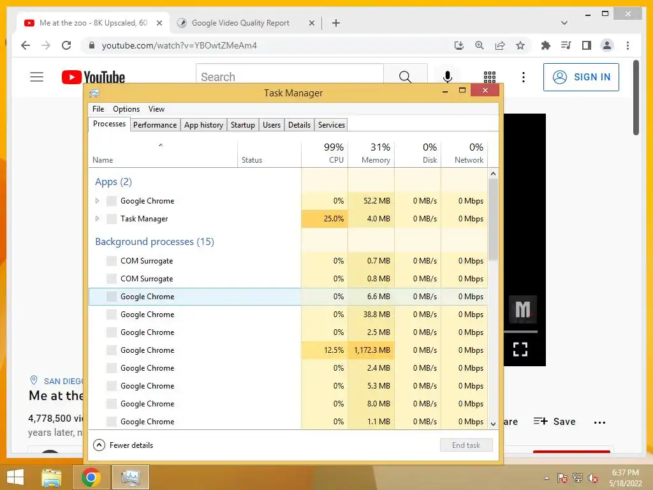Open YouTube settings three-dot icon
Screen dimensions: 653x490
(524, 77)
